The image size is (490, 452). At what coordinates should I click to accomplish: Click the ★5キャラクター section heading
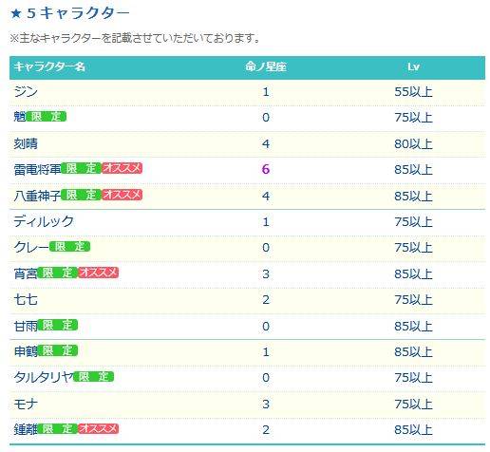pos(70,13)
